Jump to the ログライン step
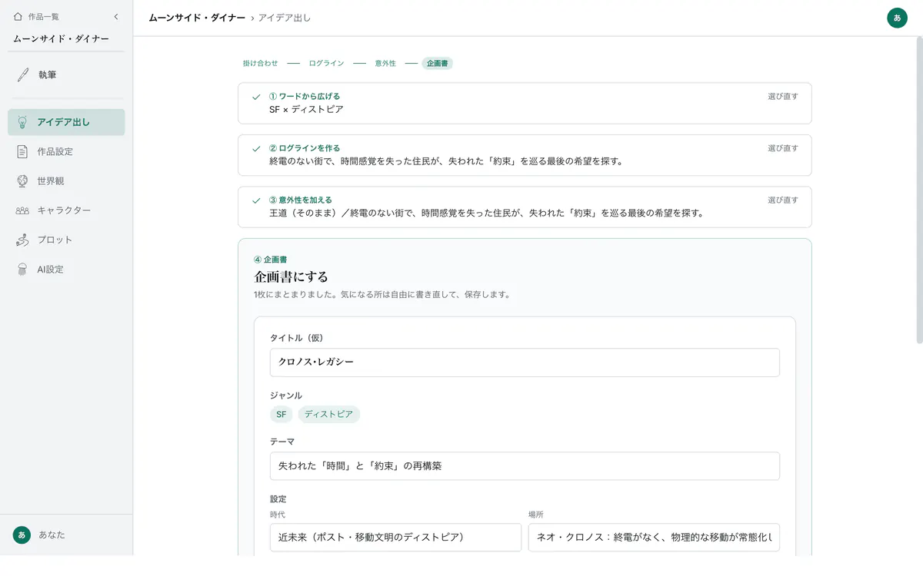The width and height of the screenshot is (923, 576). coord(326,63)
